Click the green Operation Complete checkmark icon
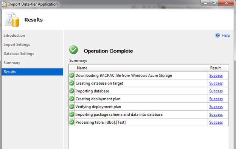 [73, 50]
